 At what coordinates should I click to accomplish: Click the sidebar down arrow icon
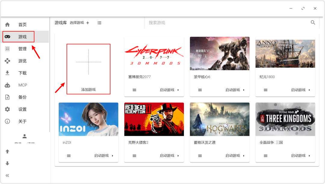(x=8, y=164)
